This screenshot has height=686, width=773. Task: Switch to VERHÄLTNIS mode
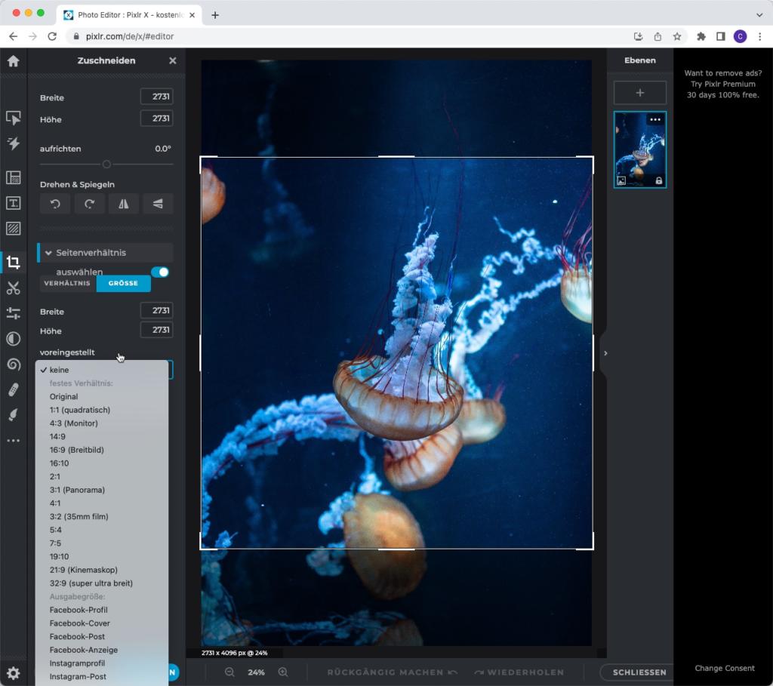67,283
